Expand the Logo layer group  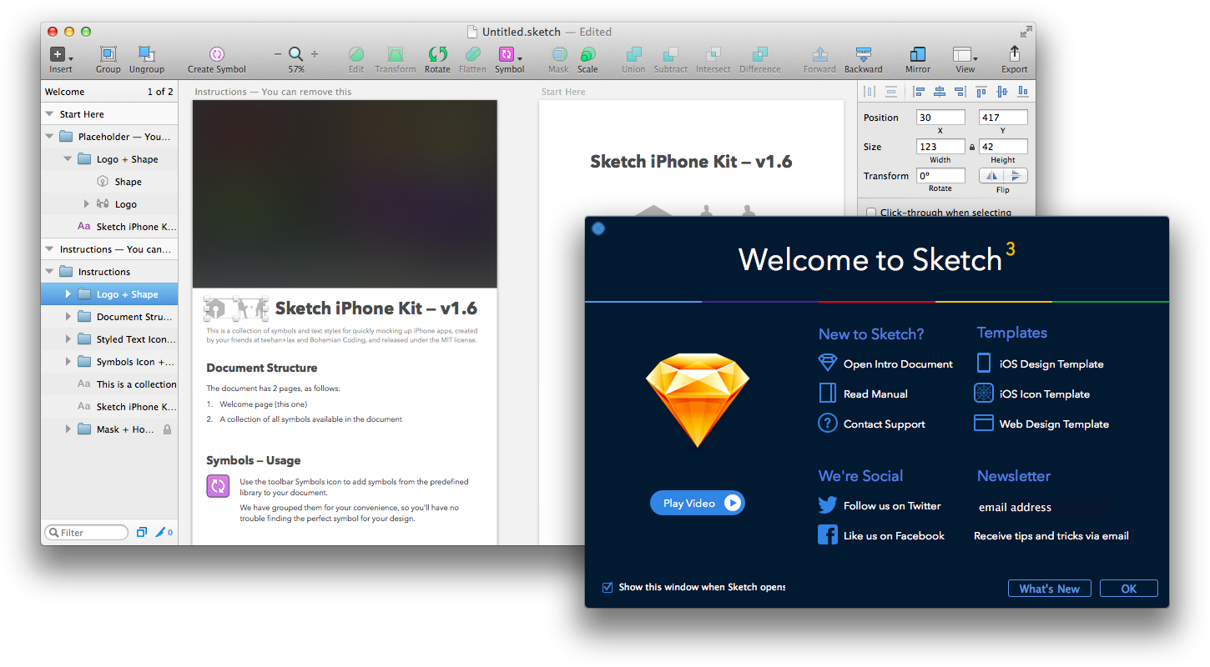click(86, 204)
